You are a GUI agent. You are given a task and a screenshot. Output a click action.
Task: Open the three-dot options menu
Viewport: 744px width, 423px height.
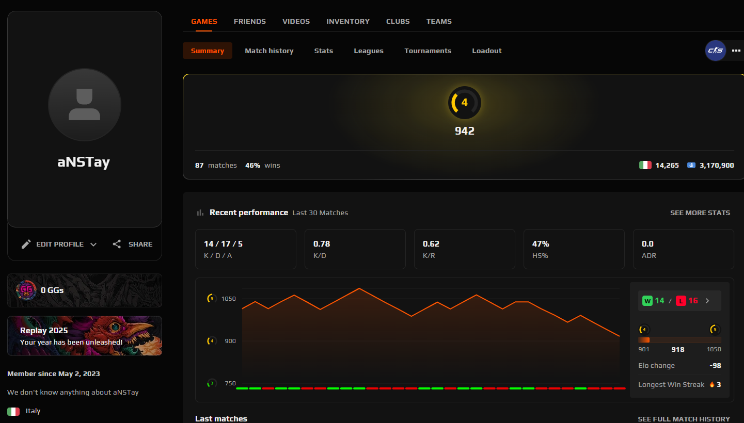pos(736,50)
